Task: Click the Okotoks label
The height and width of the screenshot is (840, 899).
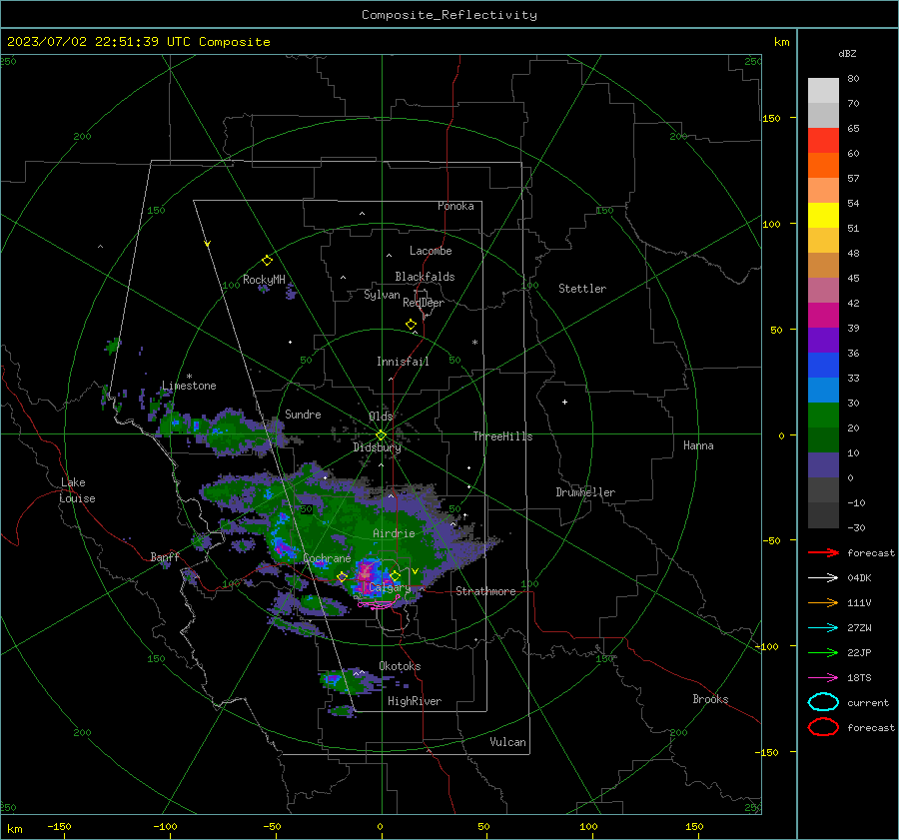Action: [400, 666]
